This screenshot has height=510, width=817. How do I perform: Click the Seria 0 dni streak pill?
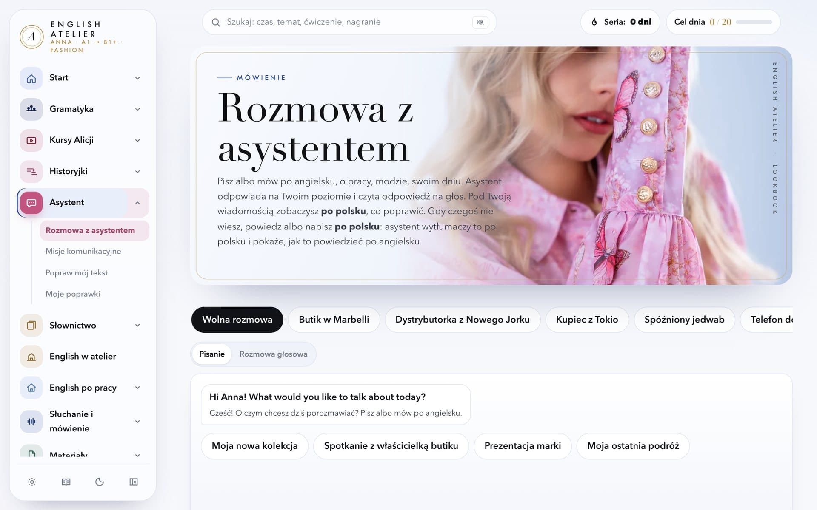click(x=620, y=22)
